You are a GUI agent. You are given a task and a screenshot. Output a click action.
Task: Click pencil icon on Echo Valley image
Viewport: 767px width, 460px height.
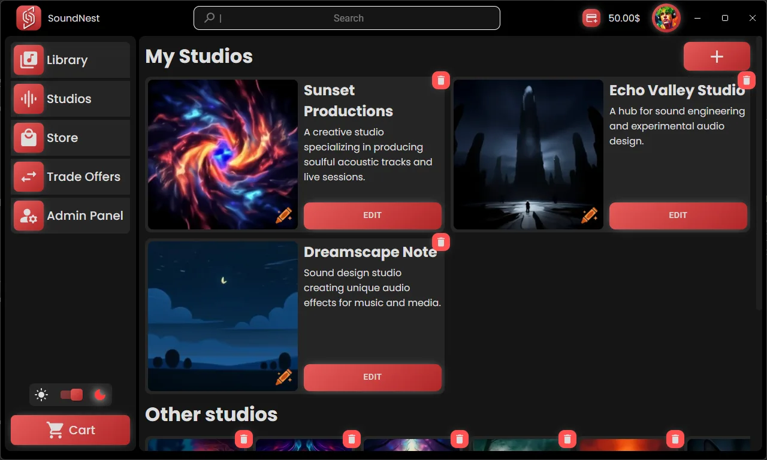coord(590,216)
